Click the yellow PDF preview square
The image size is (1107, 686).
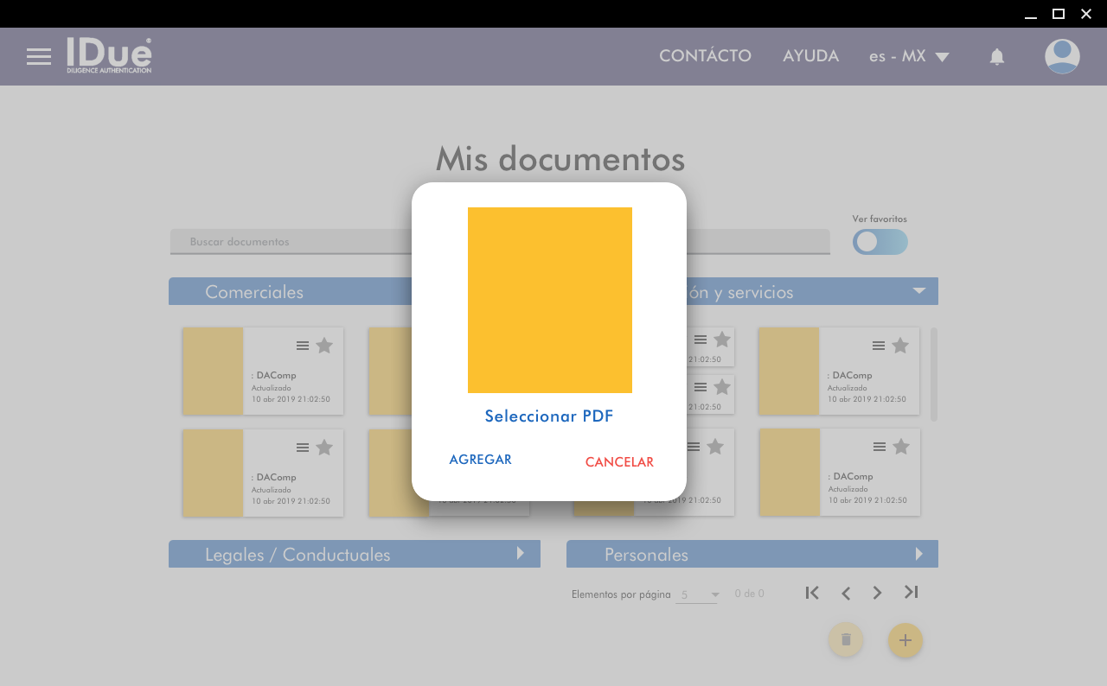click(549, 300)
